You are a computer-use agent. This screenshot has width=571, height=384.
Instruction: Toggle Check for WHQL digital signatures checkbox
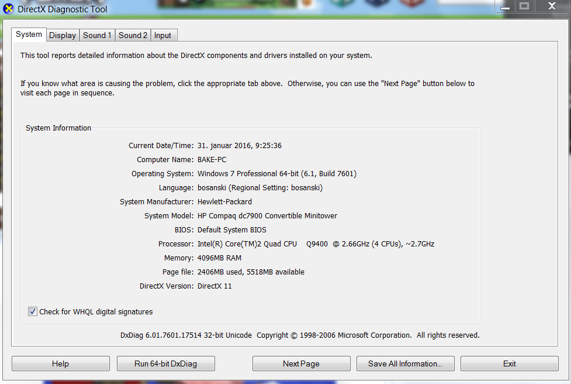pyautogui.click(x=32, y=311)
